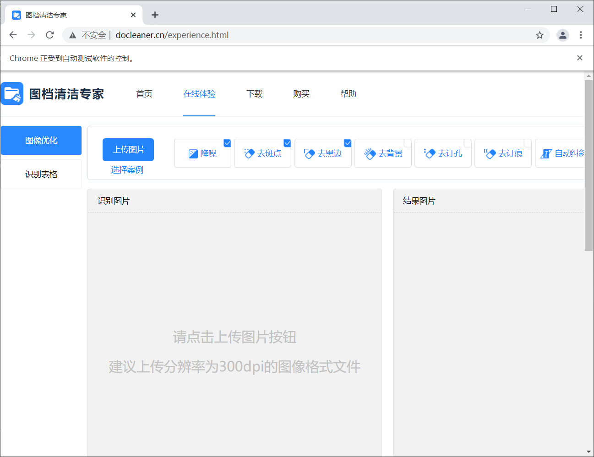594x457 pixels.
Task: Click the 图档清洁专家 title text
Action: tap(66, 94)
